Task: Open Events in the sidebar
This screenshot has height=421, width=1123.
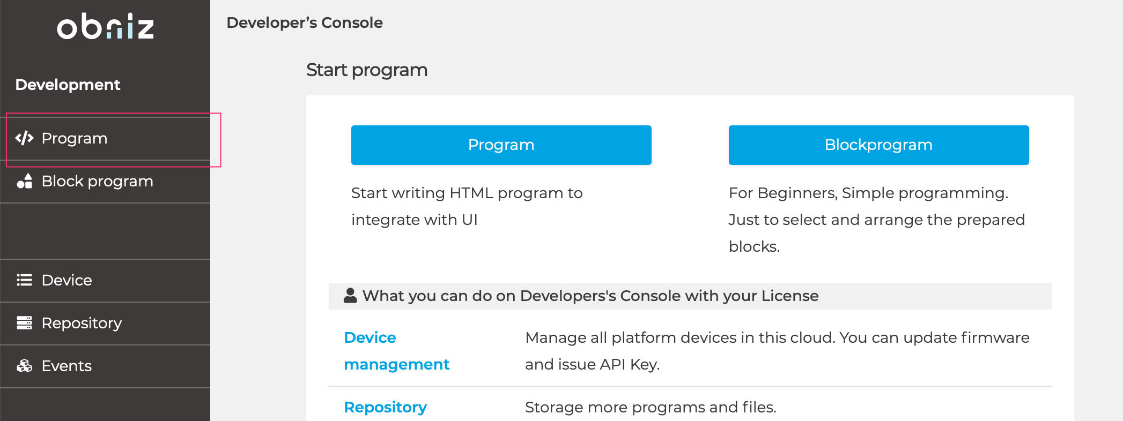Action: coord(67,366)
